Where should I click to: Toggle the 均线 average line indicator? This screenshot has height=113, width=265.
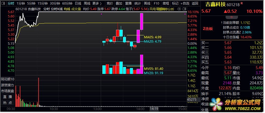pos(67,9)
